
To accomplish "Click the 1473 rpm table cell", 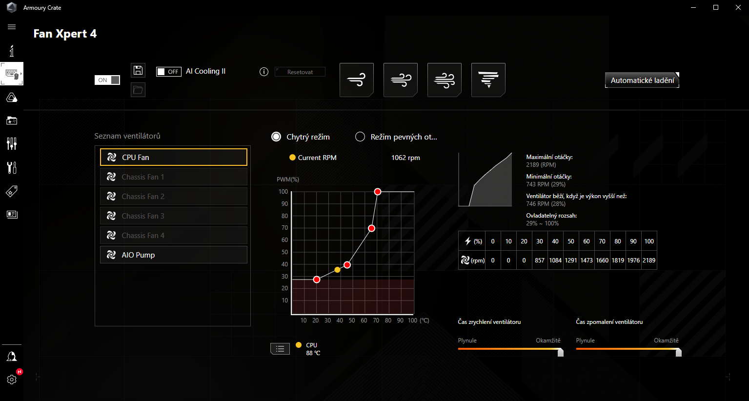I will click(x=587, y=260).
